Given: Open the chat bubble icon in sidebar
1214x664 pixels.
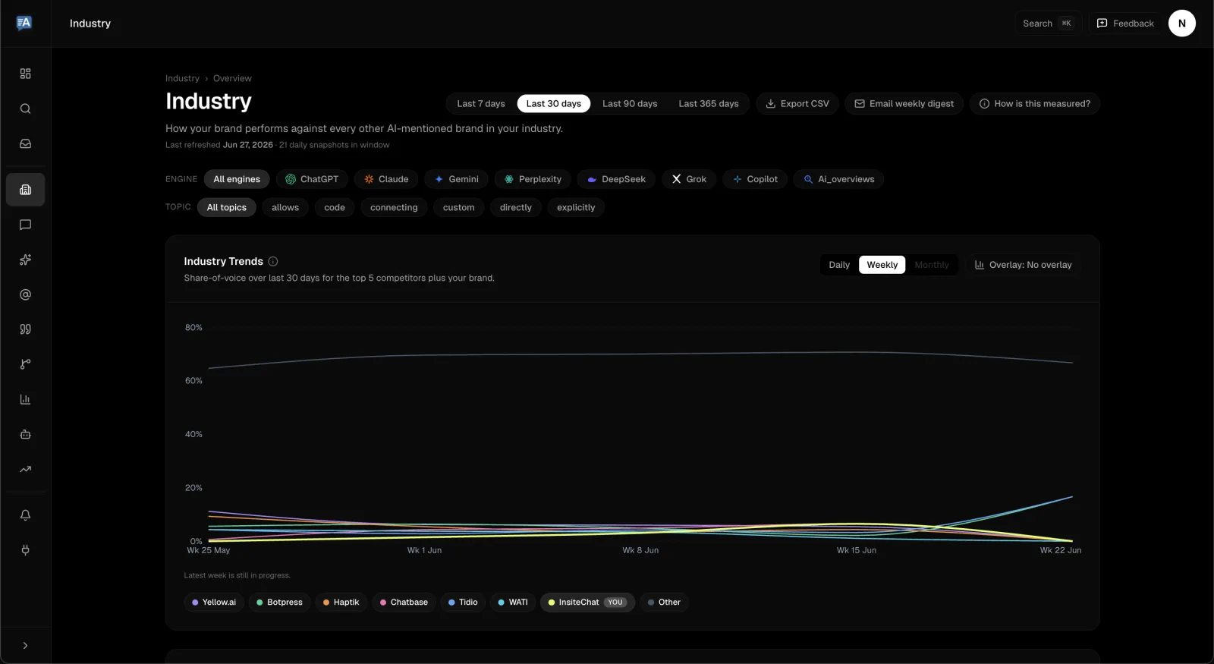Looking at the screenshot, I should point(25,225).
